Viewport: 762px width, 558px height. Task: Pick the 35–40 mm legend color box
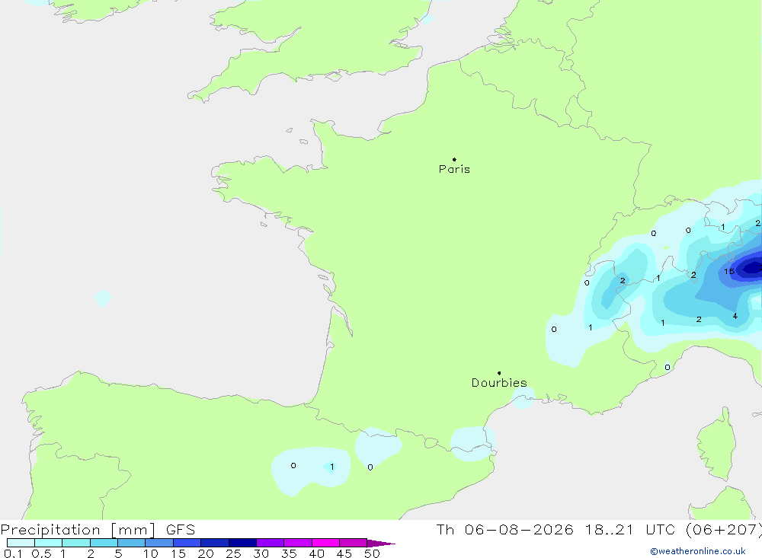click(298, 543)
